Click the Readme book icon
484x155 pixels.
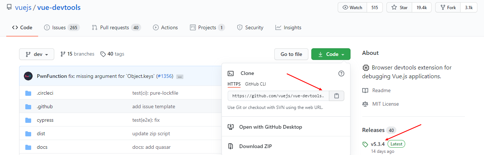[x=365, y=90]
